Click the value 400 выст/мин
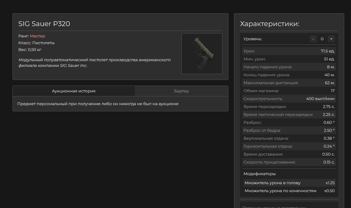 (320, 99)
